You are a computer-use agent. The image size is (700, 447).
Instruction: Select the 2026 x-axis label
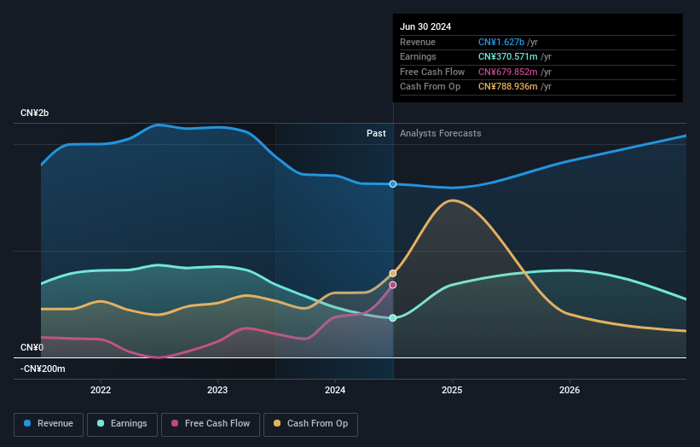click(570, 390)
